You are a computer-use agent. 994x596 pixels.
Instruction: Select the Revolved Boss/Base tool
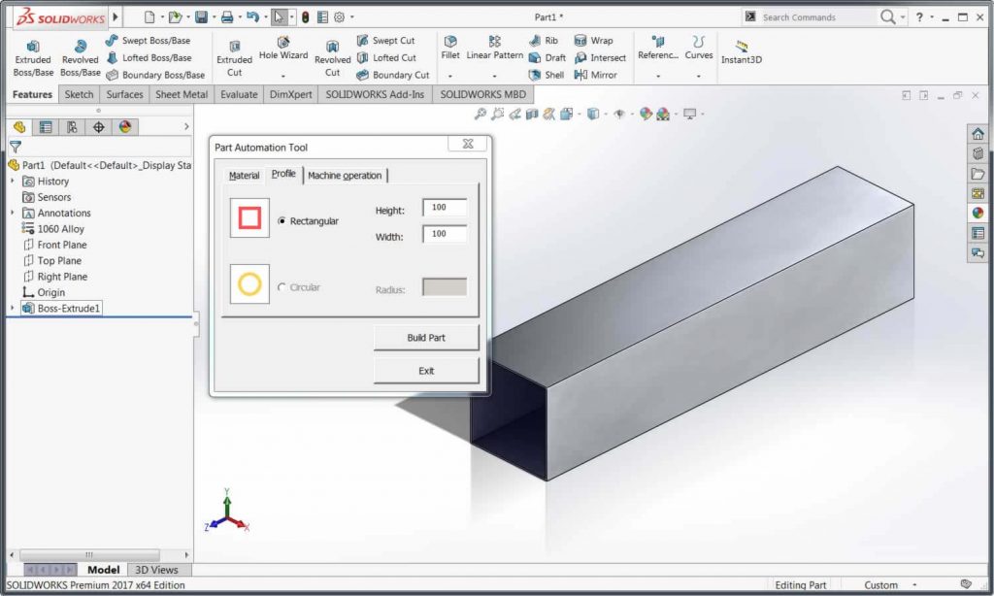tap(80, 58)
